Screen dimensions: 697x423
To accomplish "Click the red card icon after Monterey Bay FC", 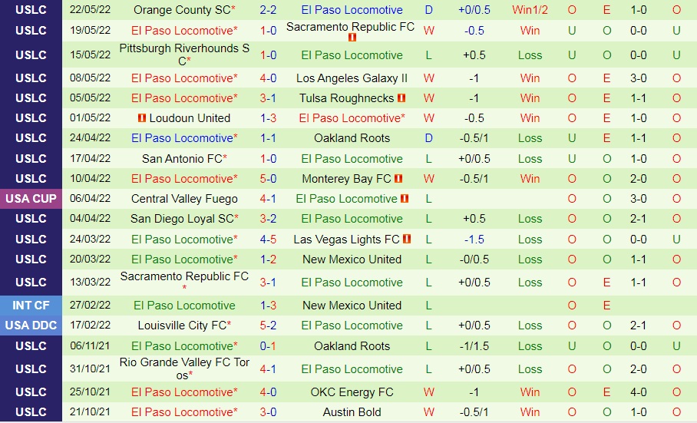I will 400,179.
